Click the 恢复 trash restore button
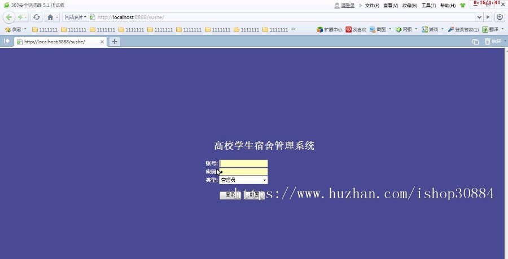 coord(493,42)
